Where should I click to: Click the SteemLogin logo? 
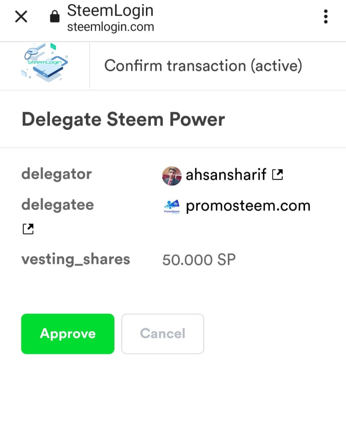tap(45, 62)
